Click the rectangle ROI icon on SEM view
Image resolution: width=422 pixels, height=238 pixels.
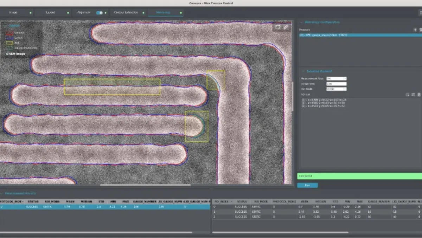pyautogui.click(x=278, y=27)
